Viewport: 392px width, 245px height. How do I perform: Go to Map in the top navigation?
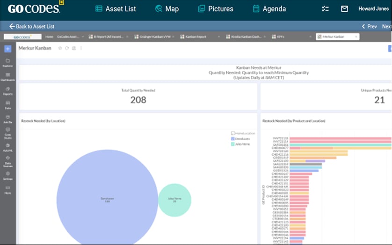click(166, 9)
